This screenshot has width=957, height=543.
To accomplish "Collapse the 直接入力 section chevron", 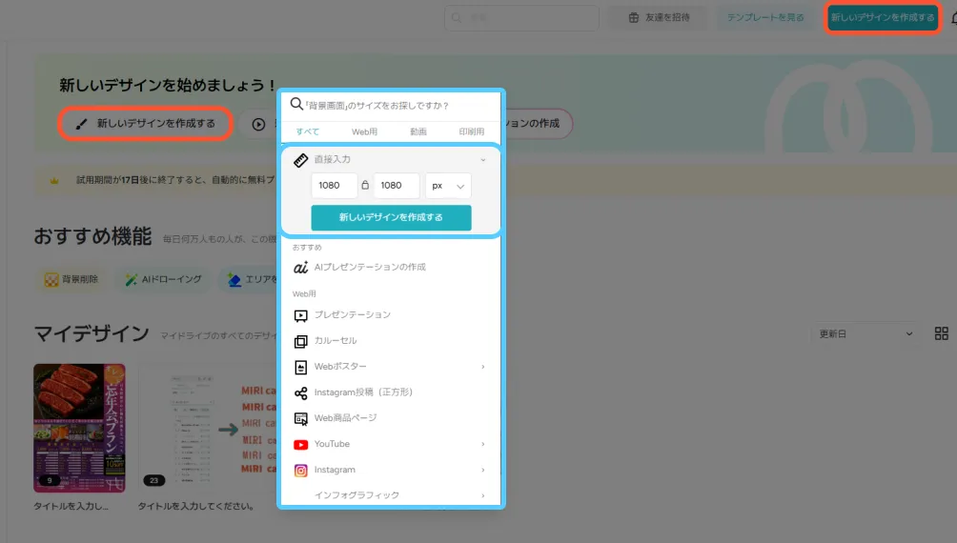I will 483,160.
